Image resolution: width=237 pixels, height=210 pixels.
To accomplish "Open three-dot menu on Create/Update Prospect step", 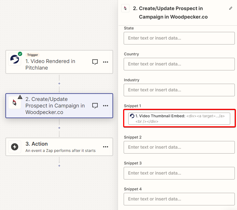I will [x=105, y=106].
